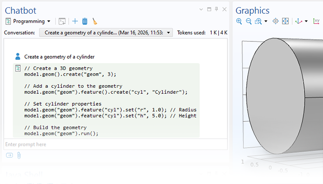Click the code response script icon

(x=18, y=69)
